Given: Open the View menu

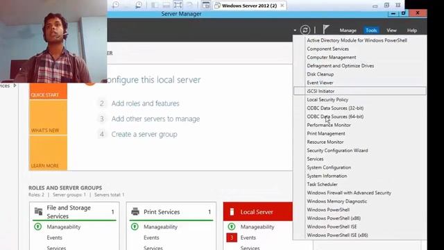Looking at the screenshot, I should (391, 31).
